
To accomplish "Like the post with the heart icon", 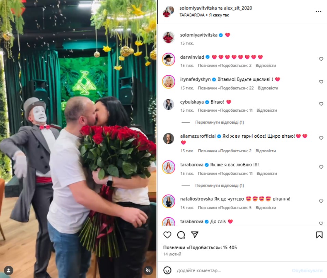I will 167,235.
